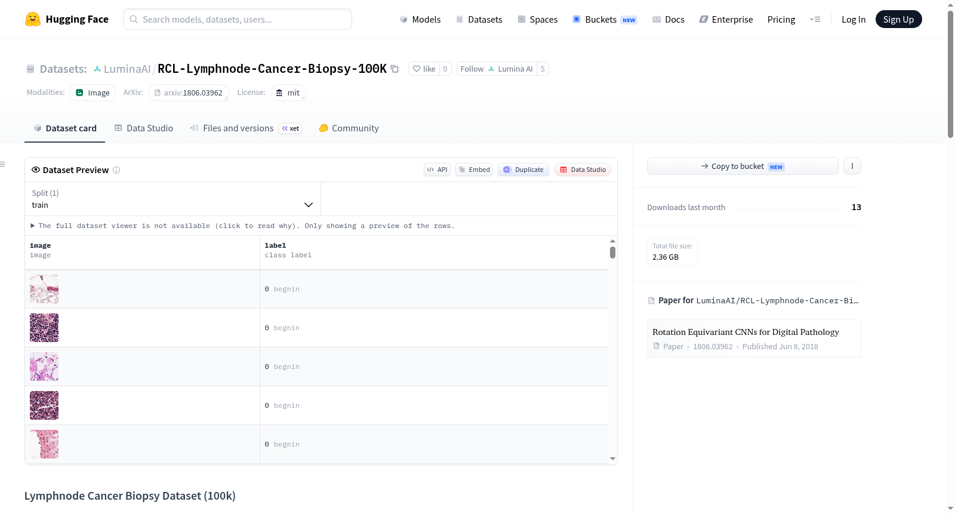This screenshot has height=514, width=955.
Task: Open Pricing page
Action: [781, 19]
